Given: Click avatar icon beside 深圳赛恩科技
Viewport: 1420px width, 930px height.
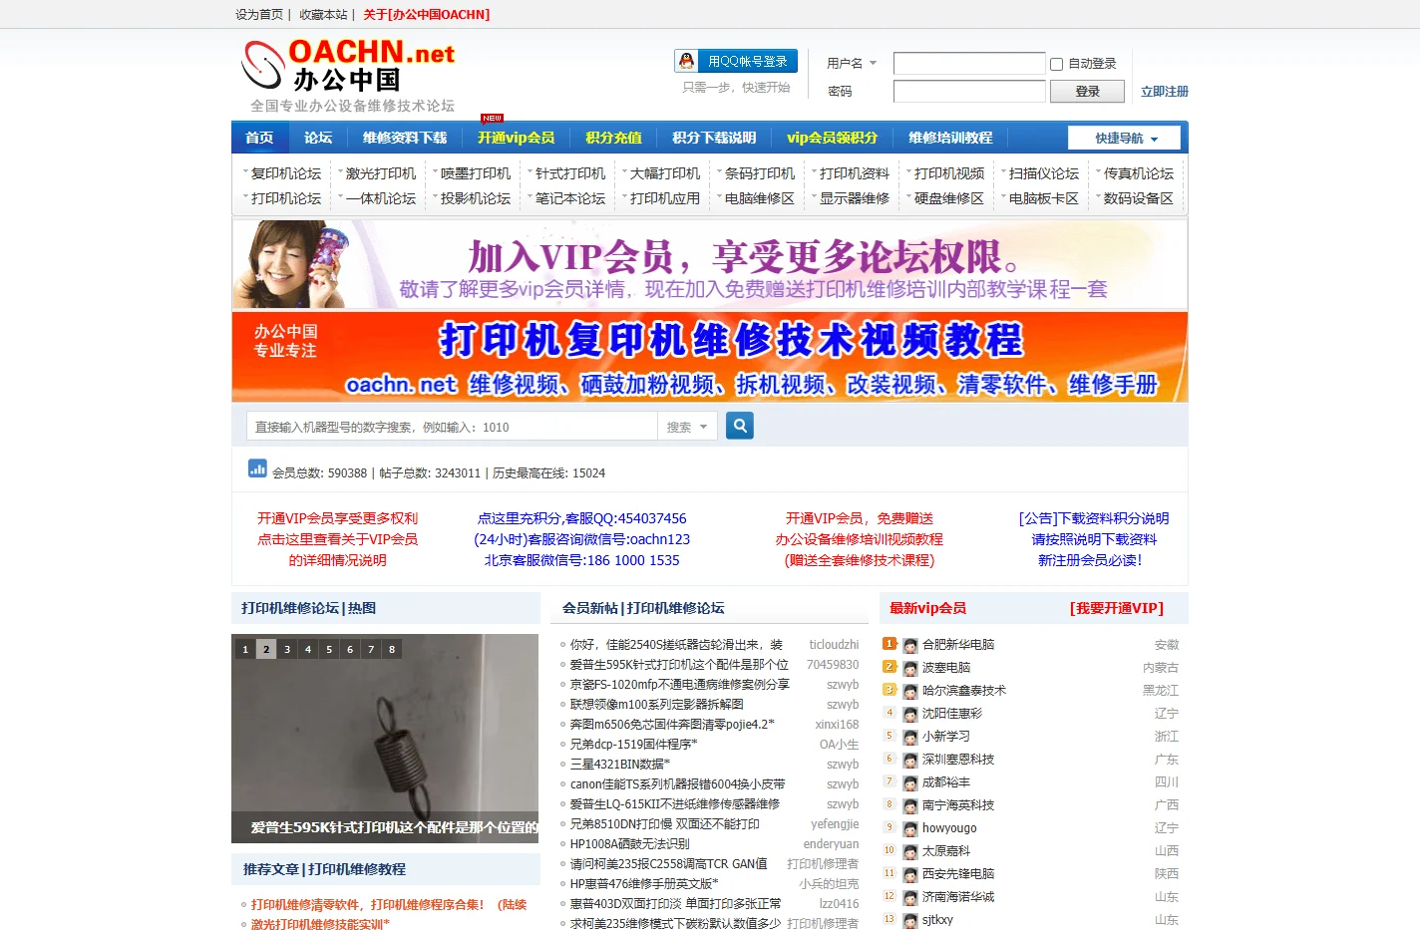Looking at the screenshot, I should click(909, 761).
